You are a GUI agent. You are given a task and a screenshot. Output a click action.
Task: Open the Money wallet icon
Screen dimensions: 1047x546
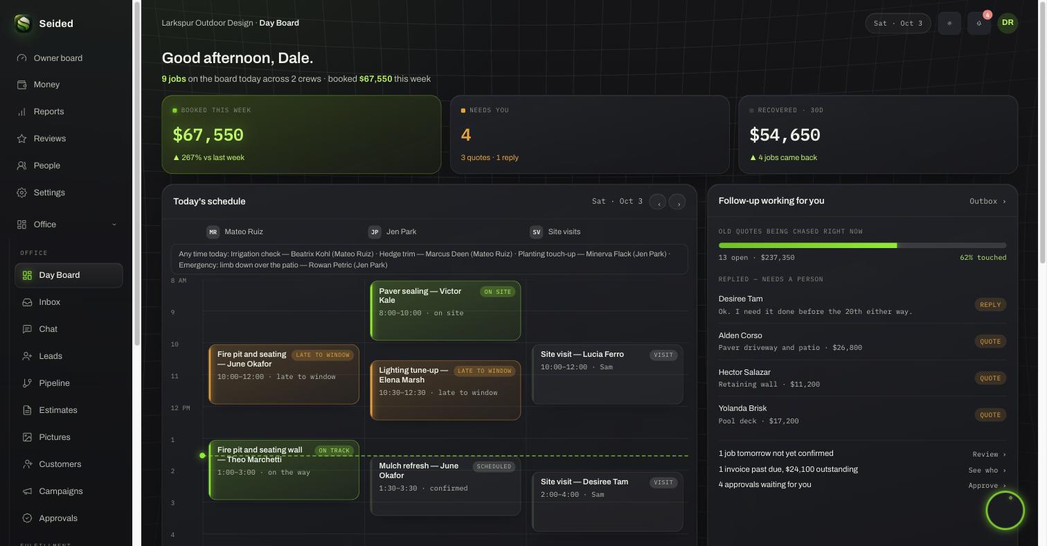pyautogui.click(x=21, y=85)
